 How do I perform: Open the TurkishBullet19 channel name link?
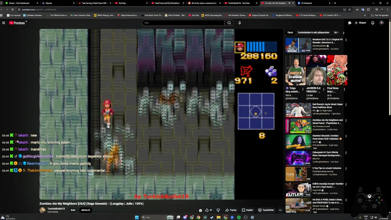tap(56, 209)
